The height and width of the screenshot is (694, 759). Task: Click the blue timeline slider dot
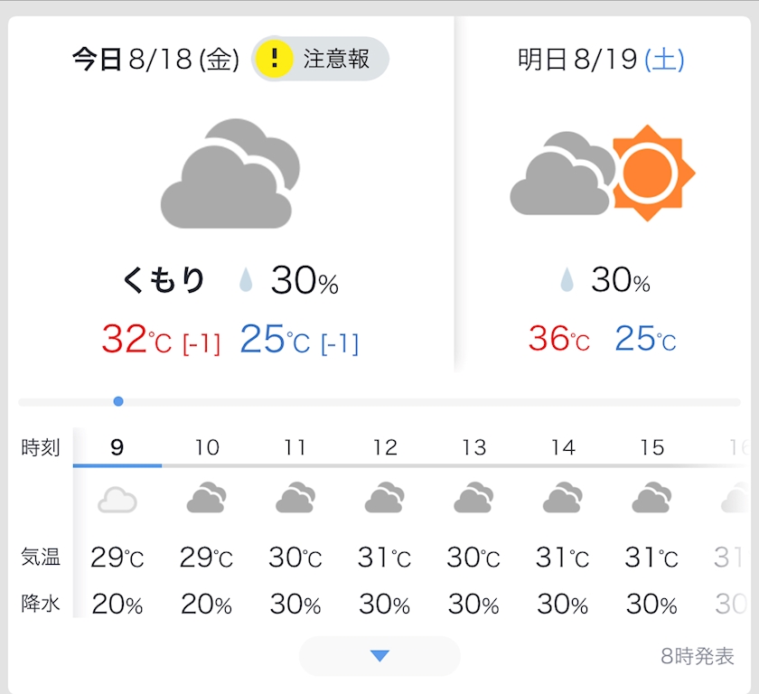(118, 401)
